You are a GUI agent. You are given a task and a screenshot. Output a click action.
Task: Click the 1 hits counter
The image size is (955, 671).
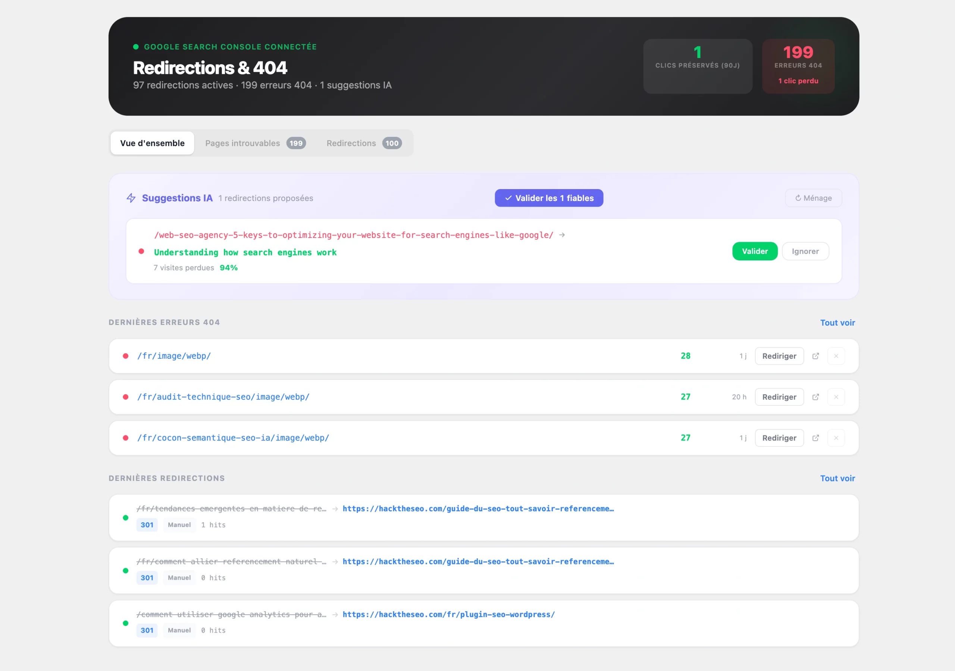213,525
